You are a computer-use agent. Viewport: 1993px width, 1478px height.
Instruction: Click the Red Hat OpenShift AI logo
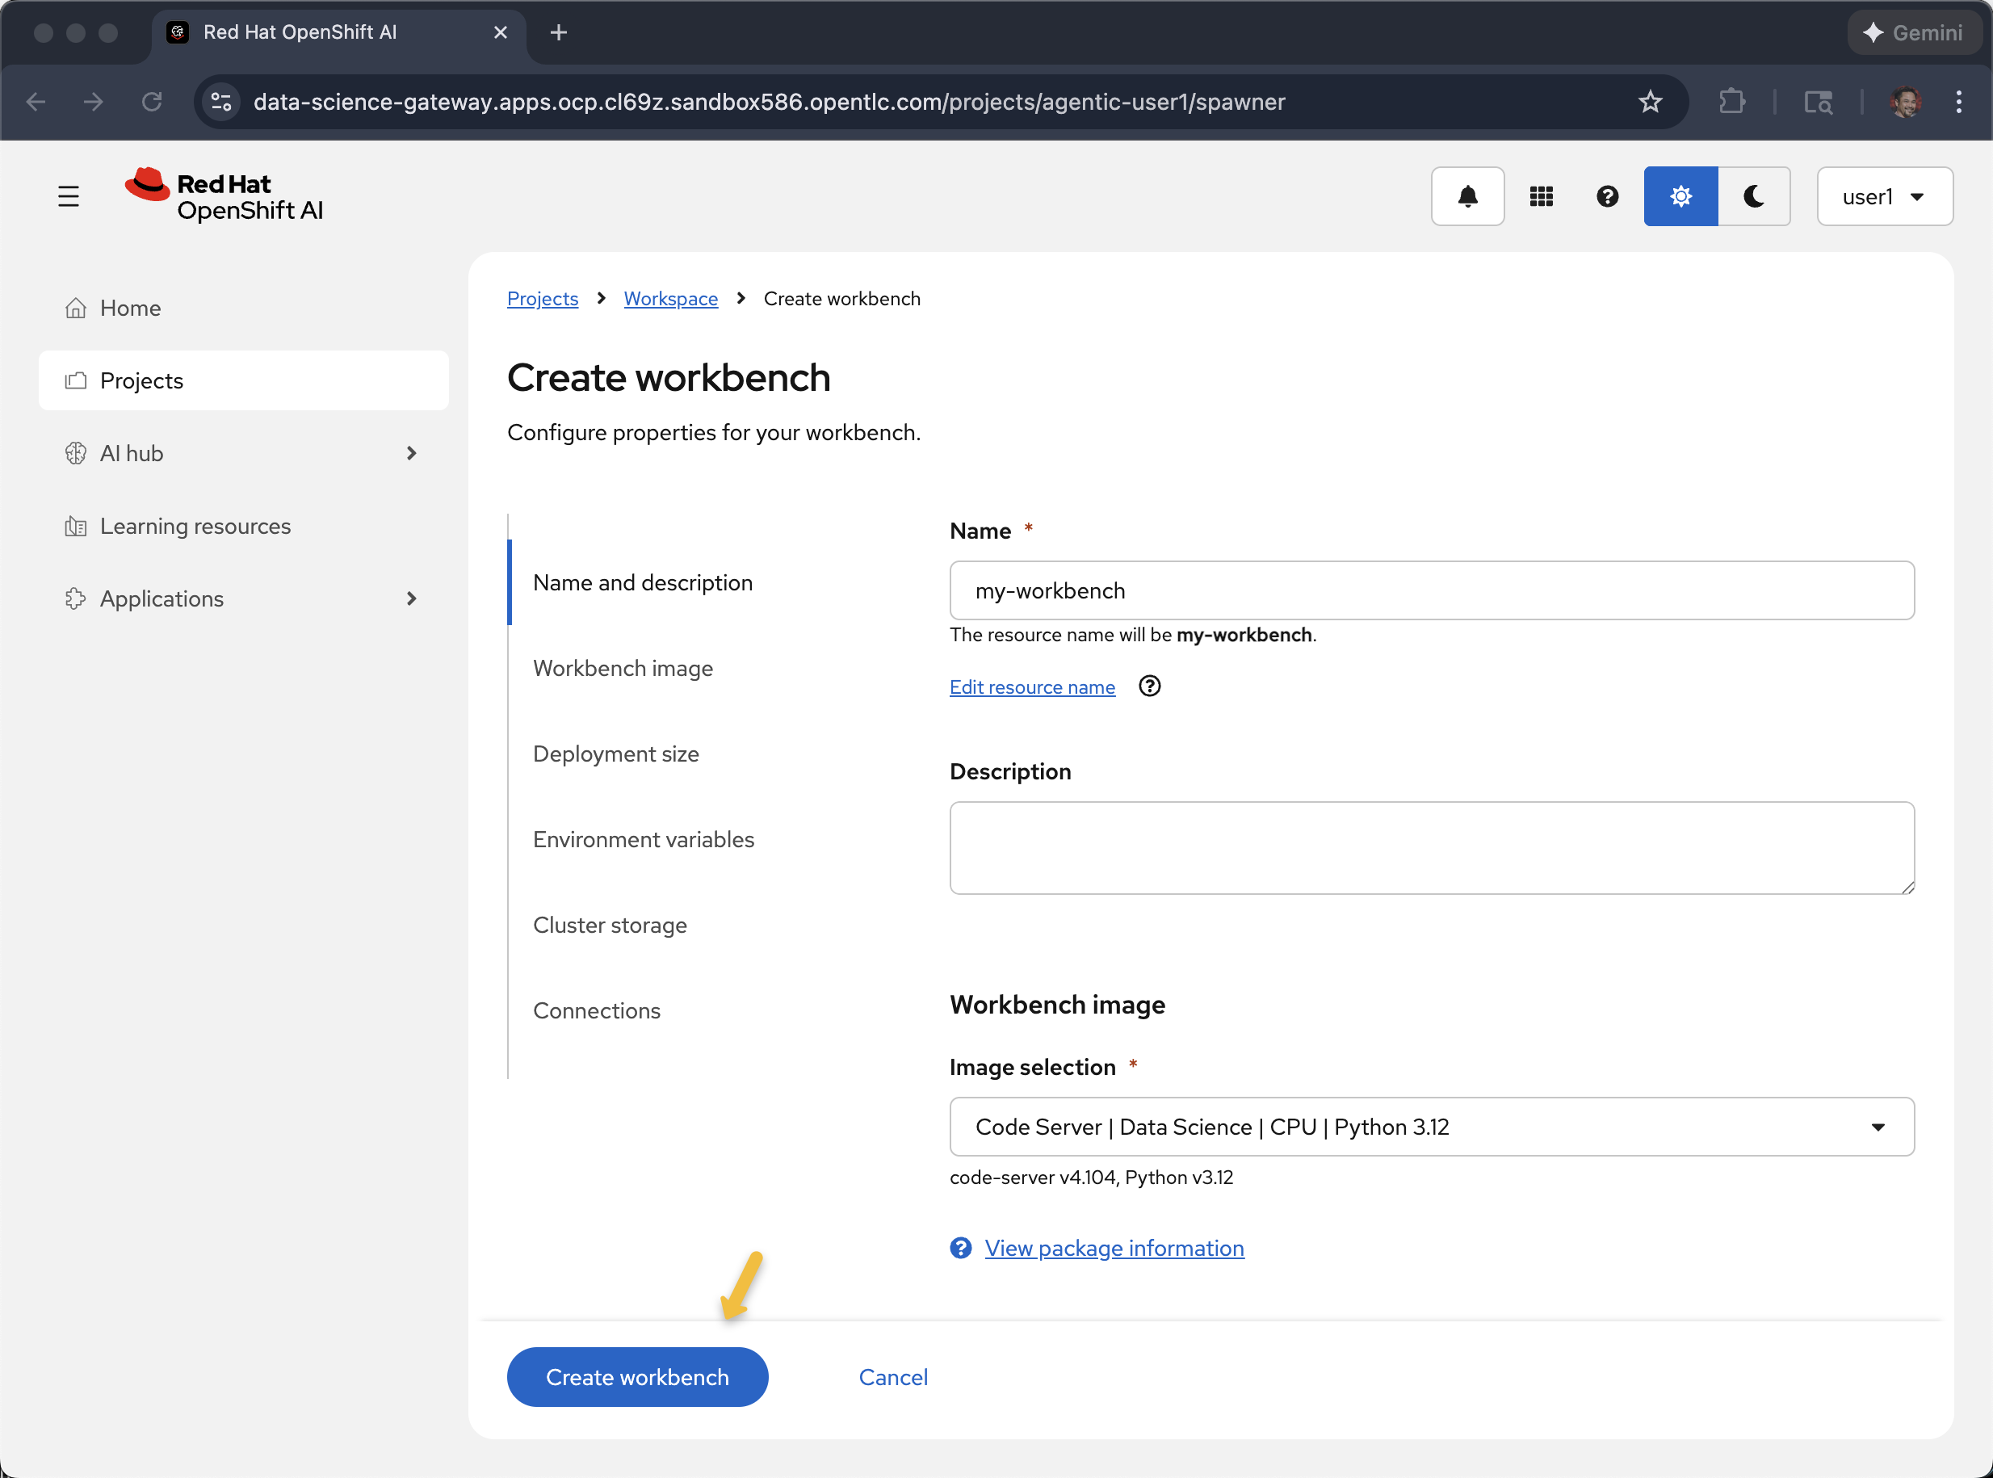(224, 196)
